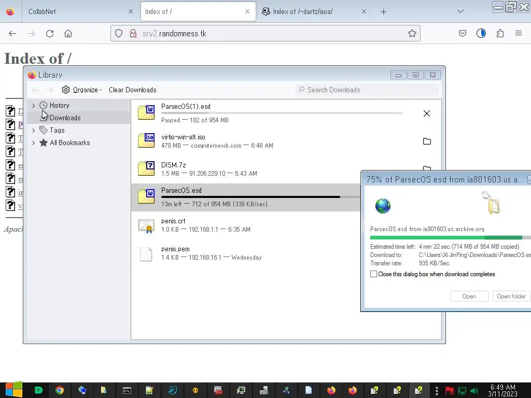The width and height of the screenshot is (531, 398).
Task: Show virtio-win-alt.iso in its folder
Action: pyautogui.click(x=427, y=141)
